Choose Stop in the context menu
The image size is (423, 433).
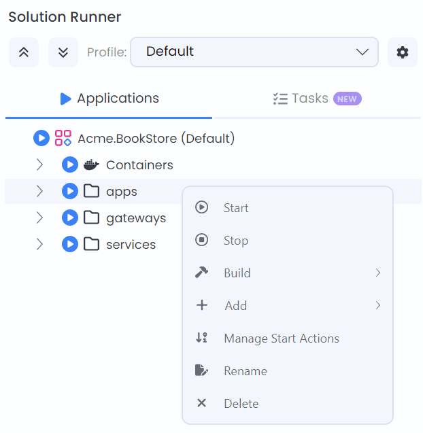236,241
